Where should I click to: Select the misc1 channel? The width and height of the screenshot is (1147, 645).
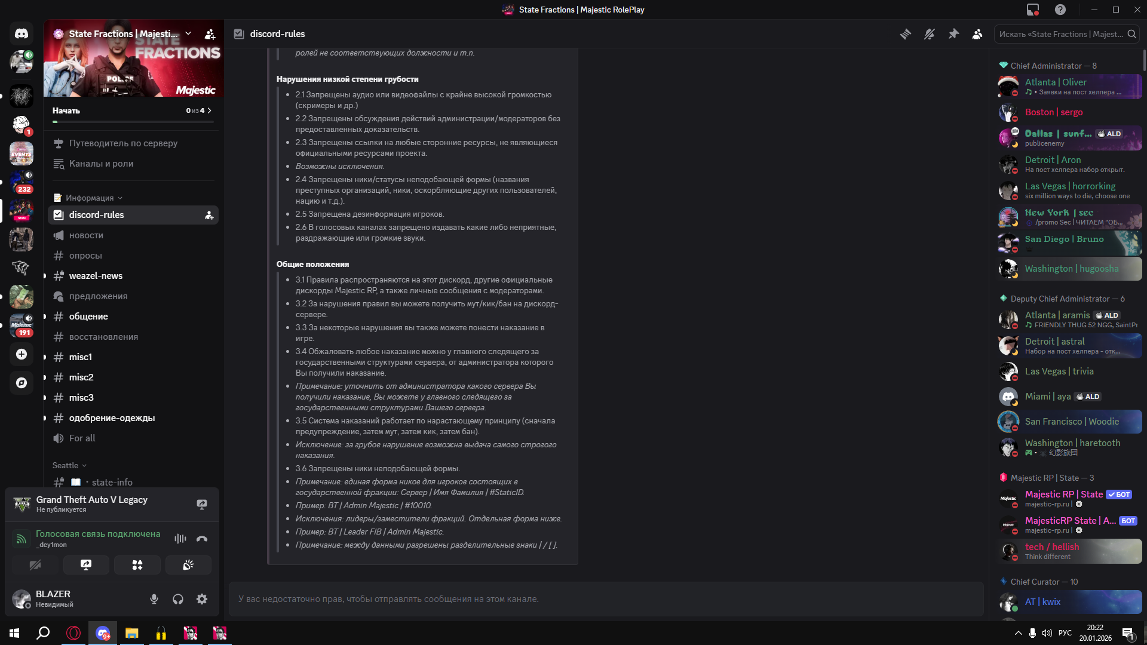[133, 357]
